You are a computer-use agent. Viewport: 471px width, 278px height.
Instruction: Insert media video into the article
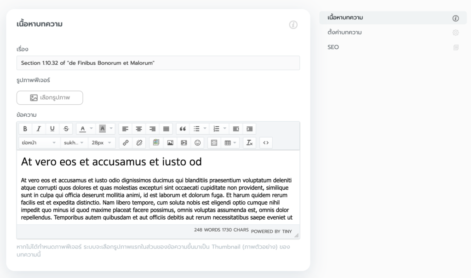[x=184, y=143]
